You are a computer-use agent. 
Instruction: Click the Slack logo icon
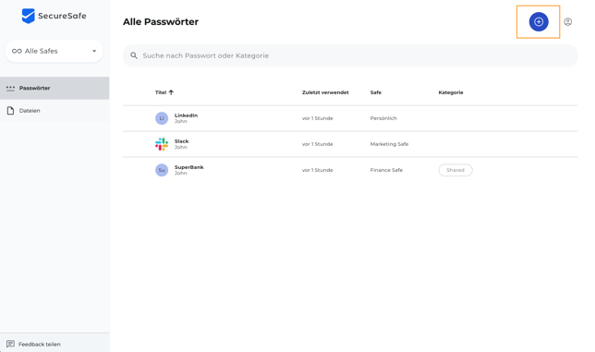click(162, 144)
